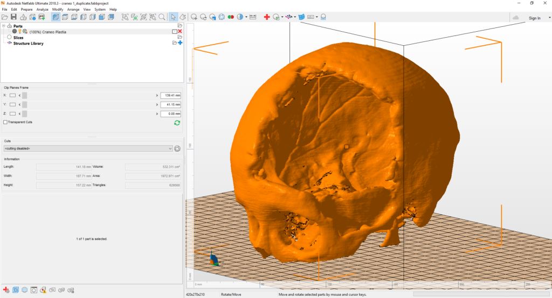
Task: Enable the Transparent Cuts checkbox
Action: click(x=5, y=122)
